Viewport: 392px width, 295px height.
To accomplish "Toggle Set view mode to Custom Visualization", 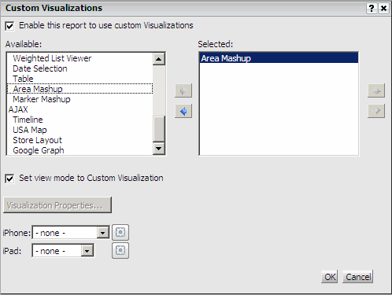I will pyautogui.click(x=9, y=179).
